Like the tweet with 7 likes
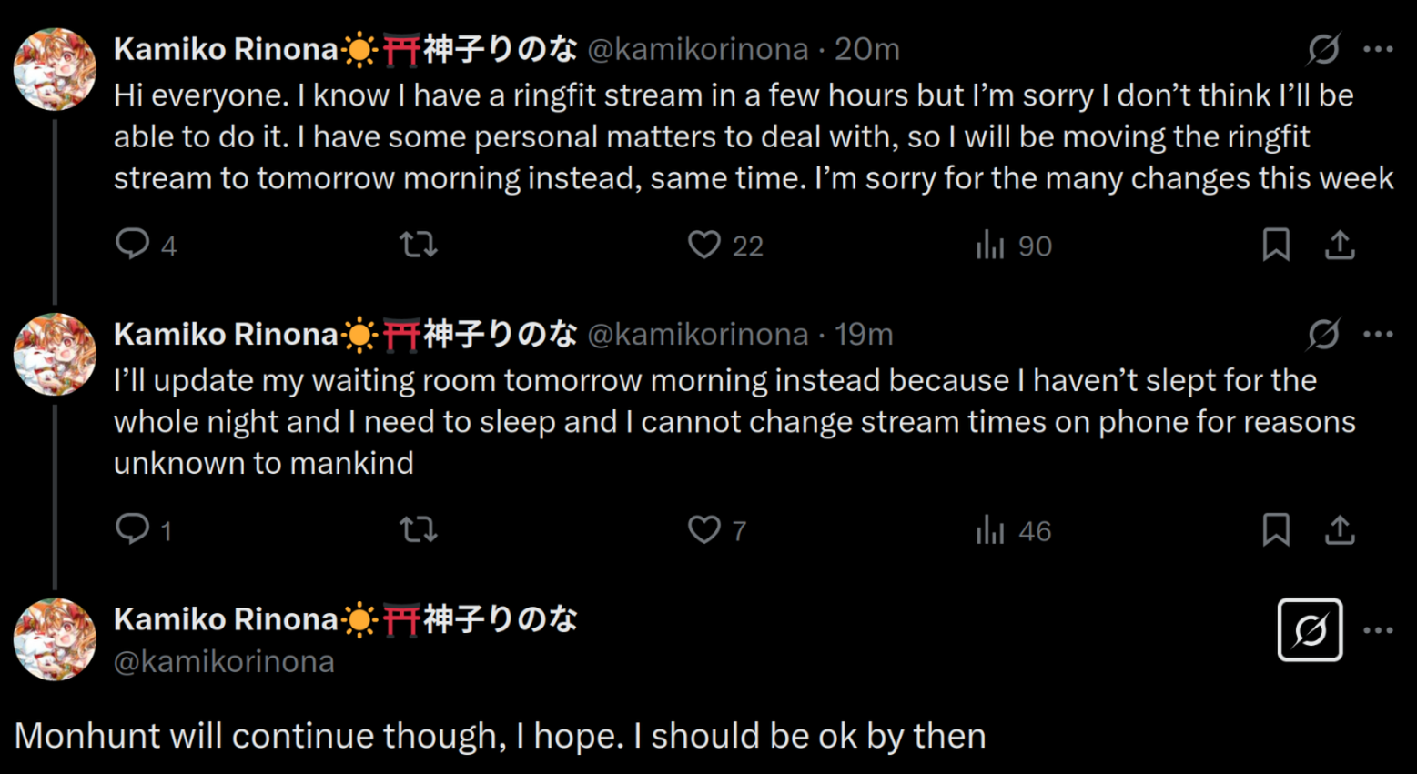Screen dimensions: 1417x774 [x=704, y=528]
